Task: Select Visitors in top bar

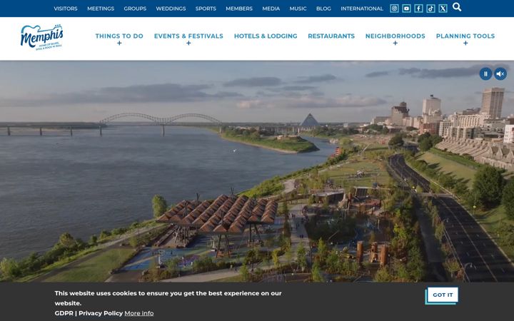Action: [66, 9]
